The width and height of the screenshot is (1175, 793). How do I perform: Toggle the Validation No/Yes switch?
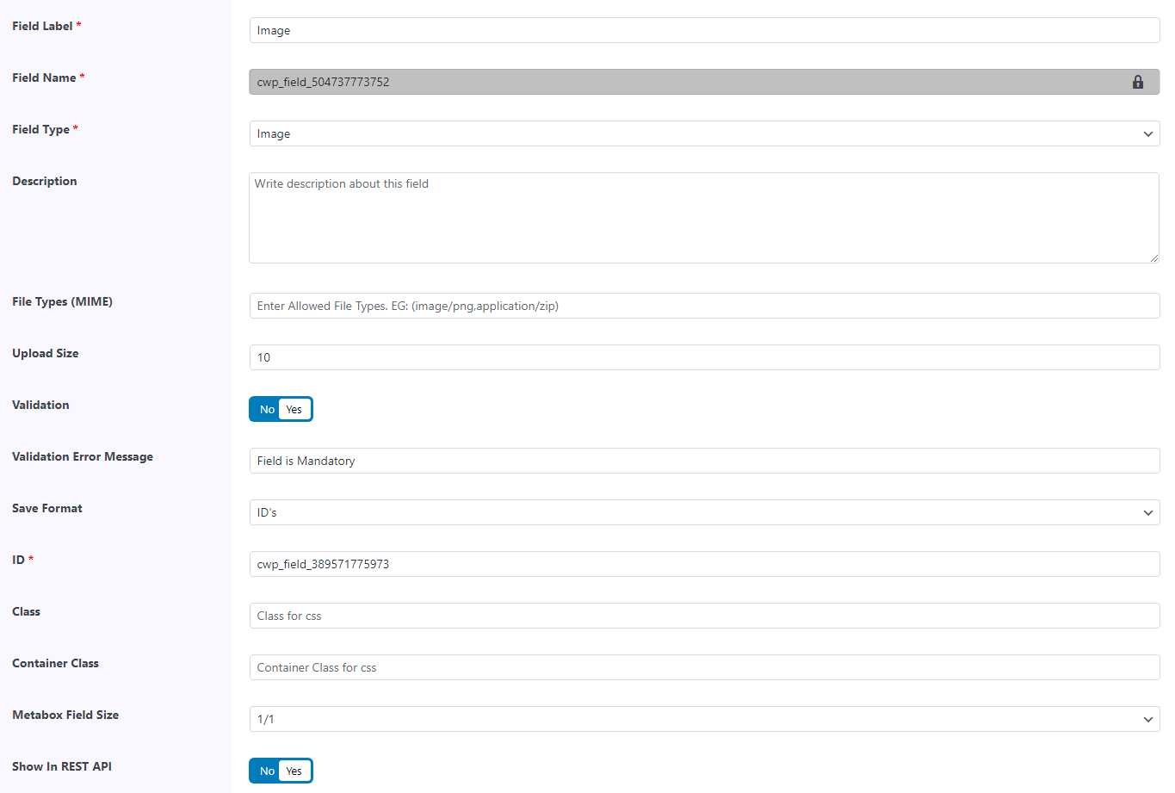pyautogui.click(x=281, y=409)
